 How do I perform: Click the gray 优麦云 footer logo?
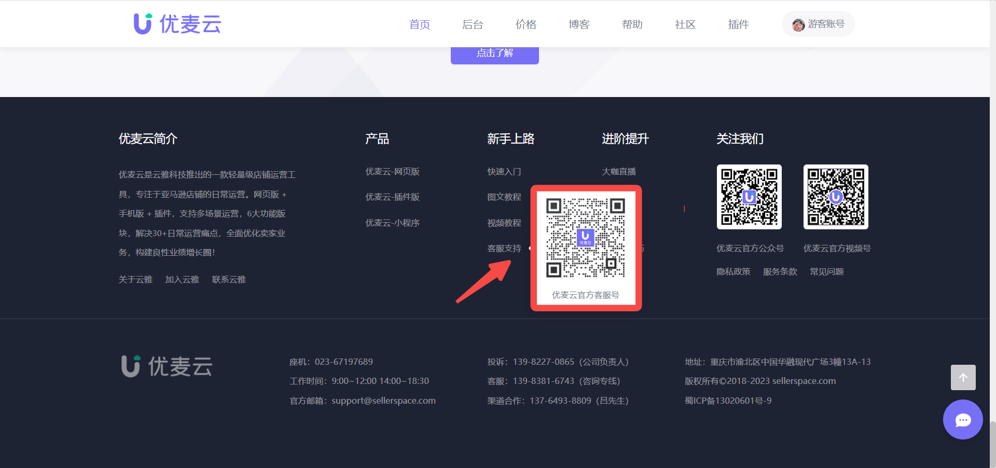coord(167,366)
